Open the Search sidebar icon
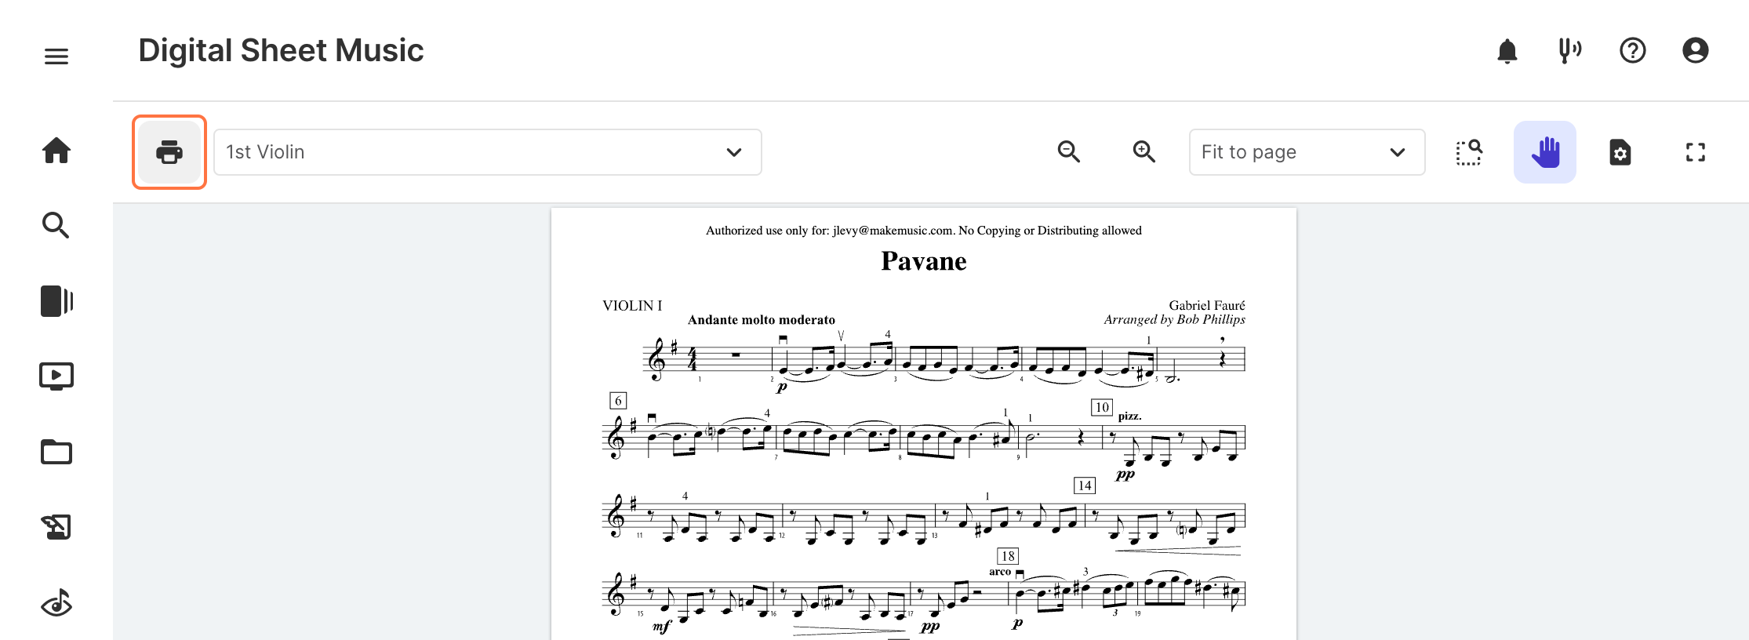The height and width of the screenshot is (640, 1749). tap(56, 225)
